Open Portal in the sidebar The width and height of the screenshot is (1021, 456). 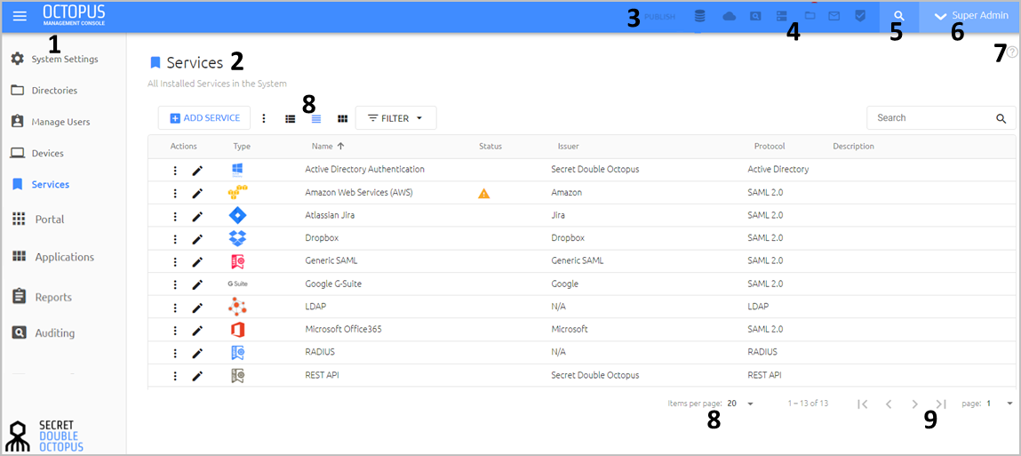click(x=39, y=219)
